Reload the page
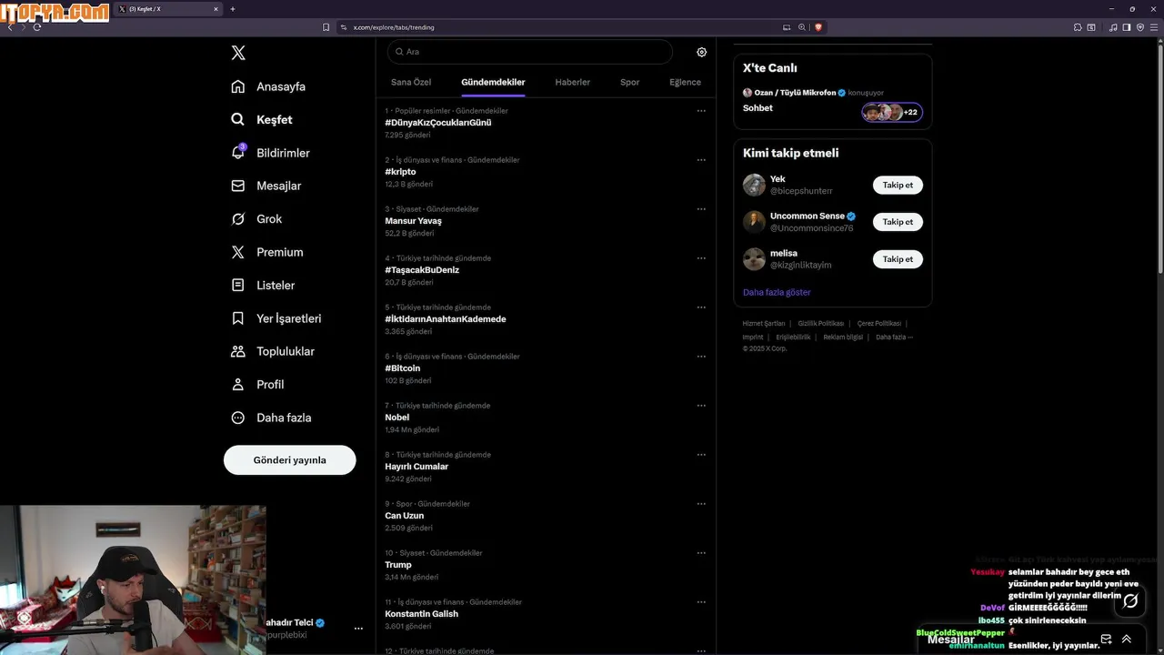 coord(37,27)
